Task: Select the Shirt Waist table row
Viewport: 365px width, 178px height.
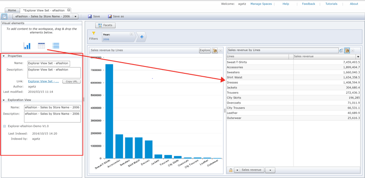Action: [293, 77]
